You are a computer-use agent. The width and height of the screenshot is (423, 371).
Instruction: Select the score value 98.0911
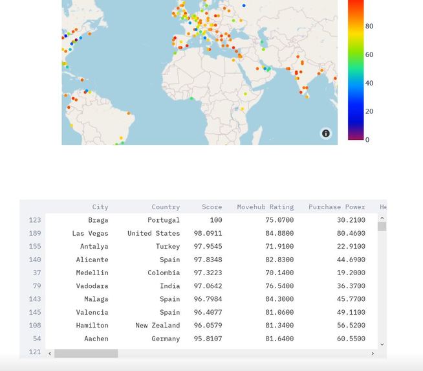click(x=208, y=233)
